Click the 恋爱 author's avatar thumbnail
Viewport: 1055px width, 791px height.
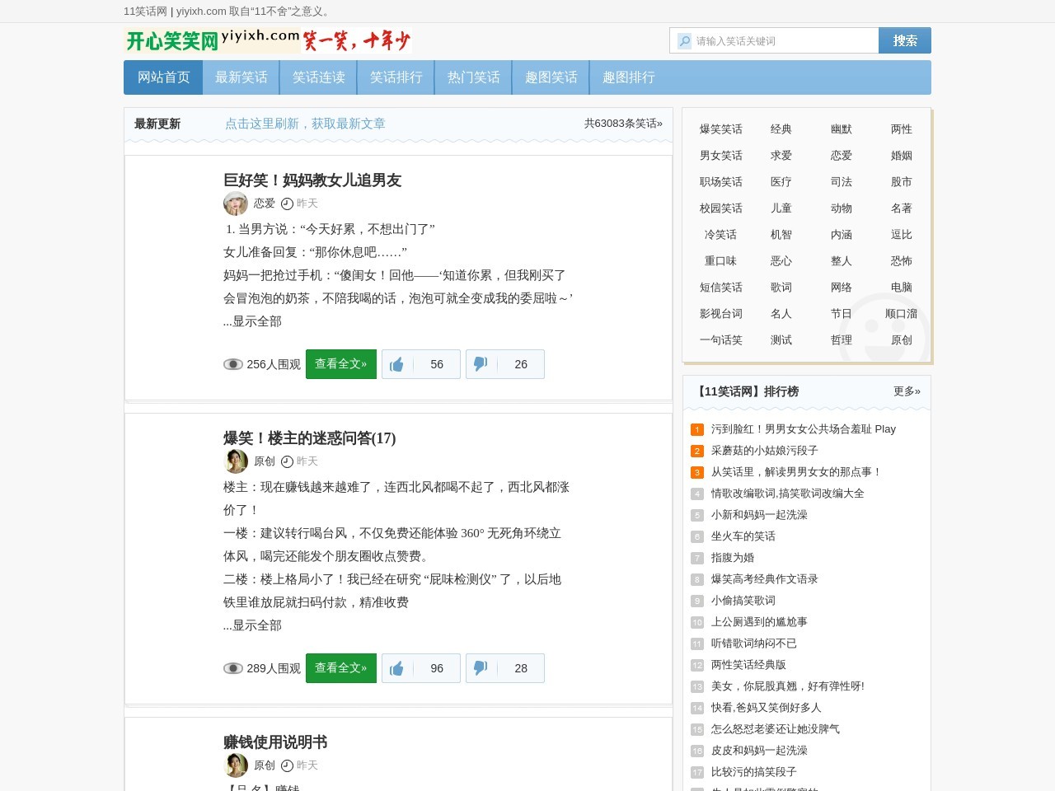pos(235,204)
